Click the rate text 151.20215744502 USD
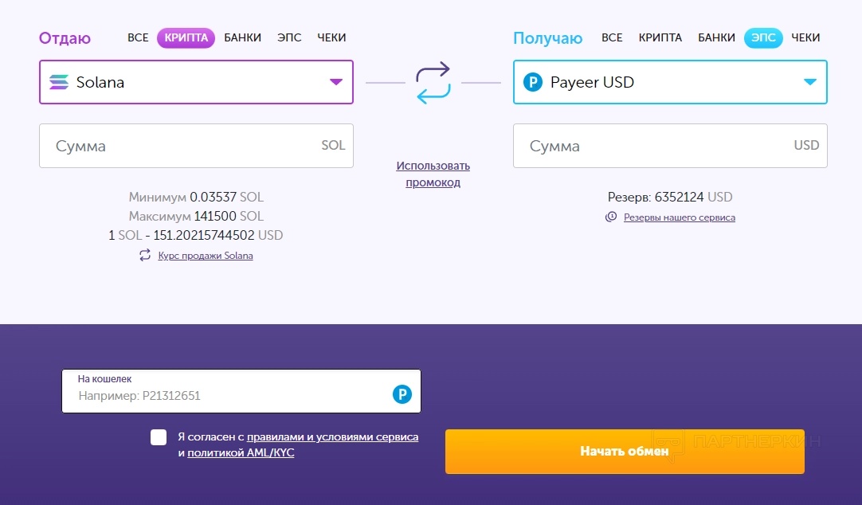Image resolution: width=862 pixels, height=505 pixels. [217, 235]
